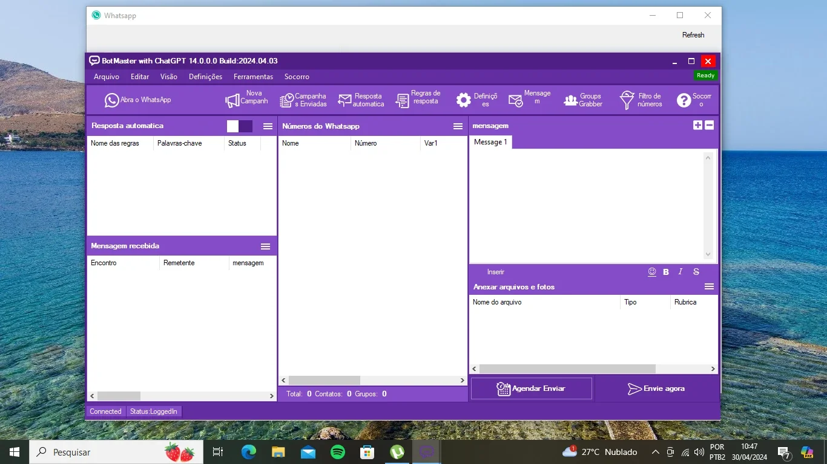This screenshot has width=827, height=464.
Task: Launch the Groups Grabber tool
Action: [x=583, y=100]
